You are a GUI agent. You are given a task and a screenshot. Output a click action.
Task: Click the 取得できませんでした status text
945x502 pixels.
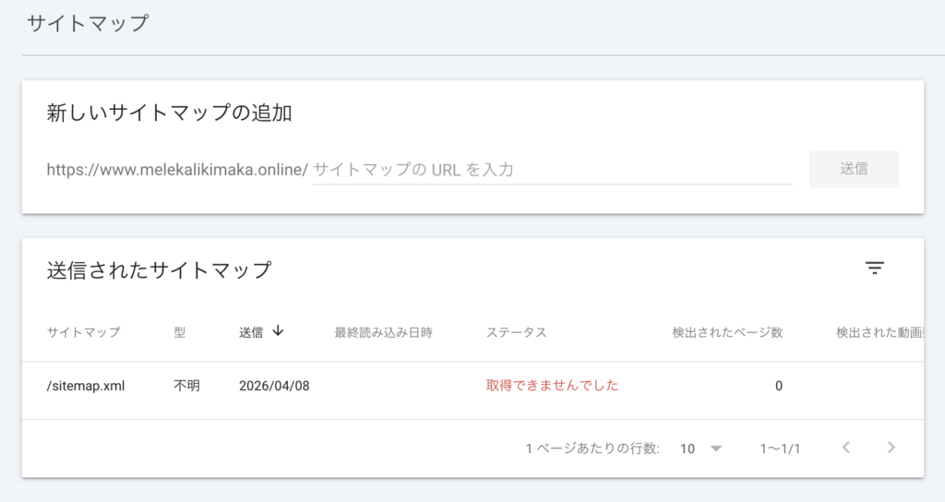point(552,386)
